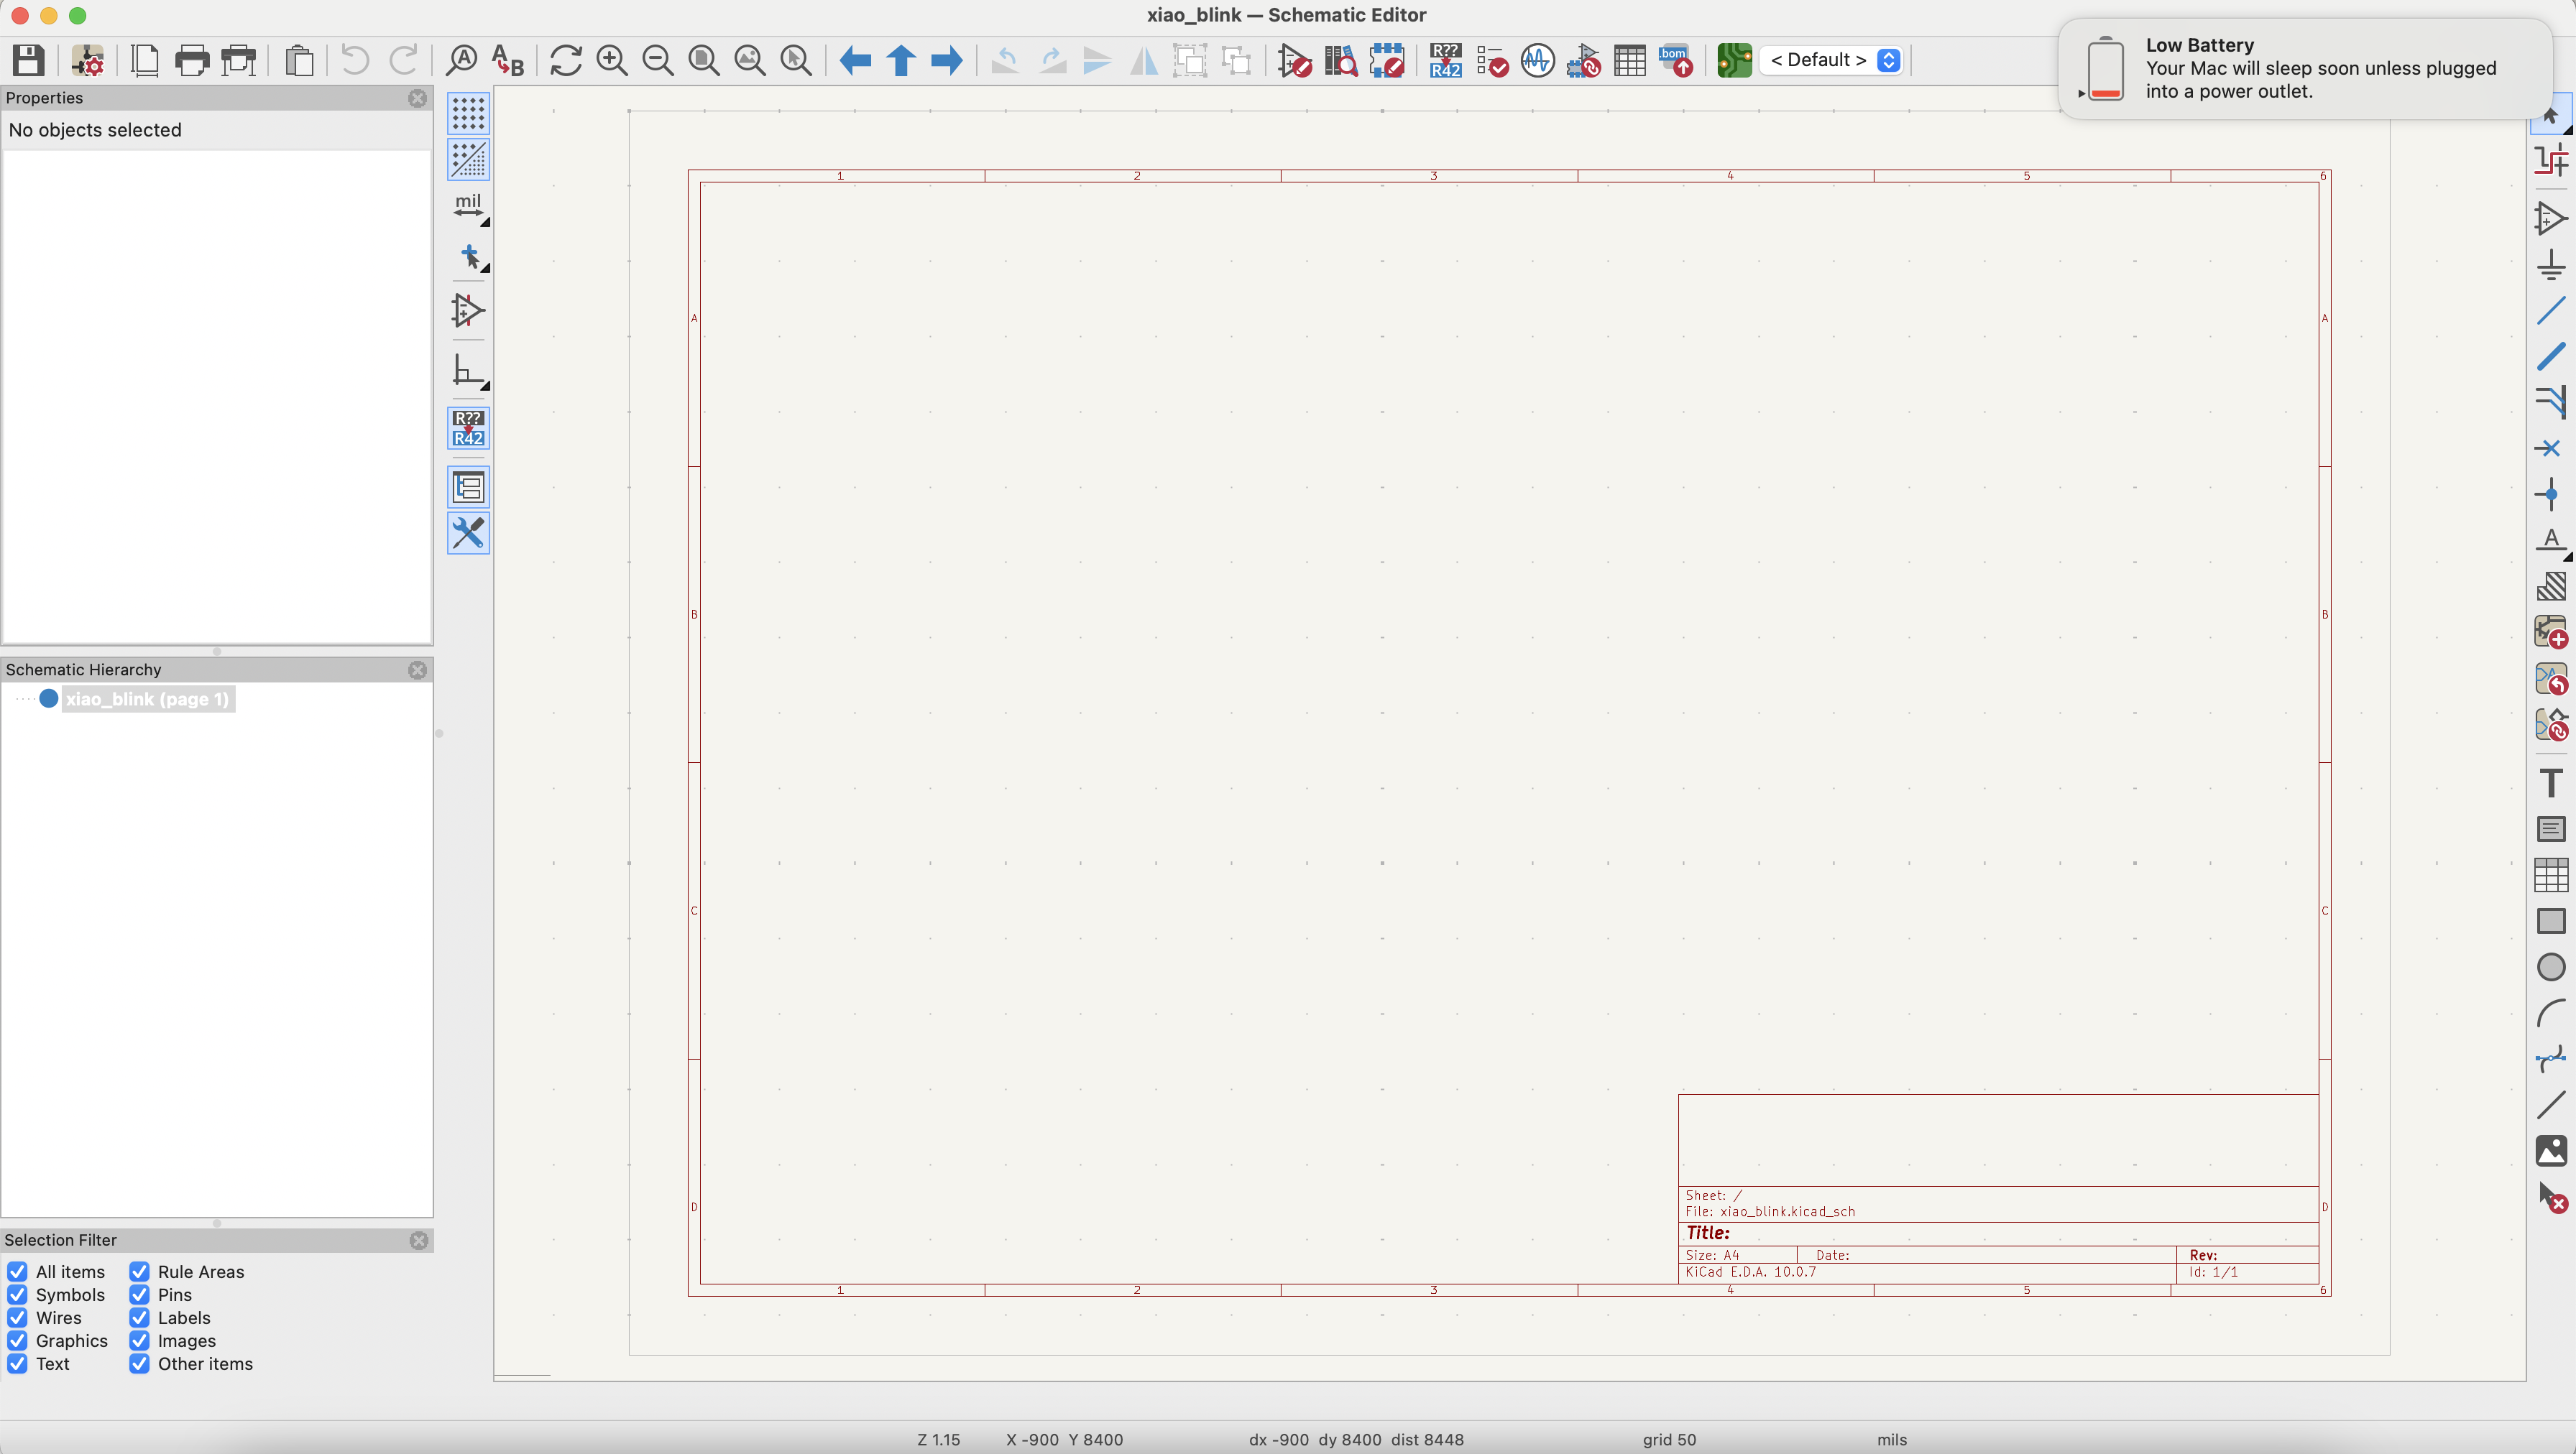The width and height of the screenshot is (2576, 1454).
Task: Select the Add Power symbol tool
Action: coord(2551,265)
